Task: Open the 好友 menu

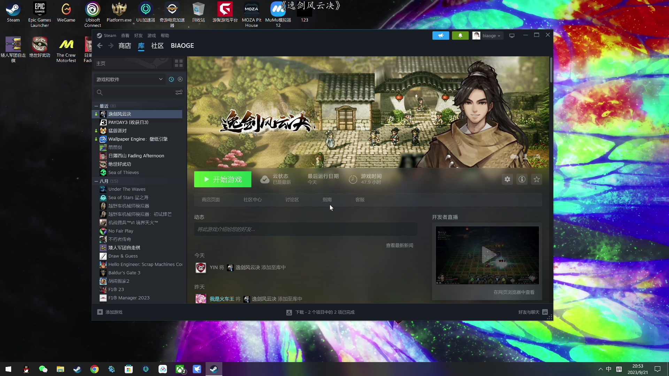Action: click(x=138, y=36)
